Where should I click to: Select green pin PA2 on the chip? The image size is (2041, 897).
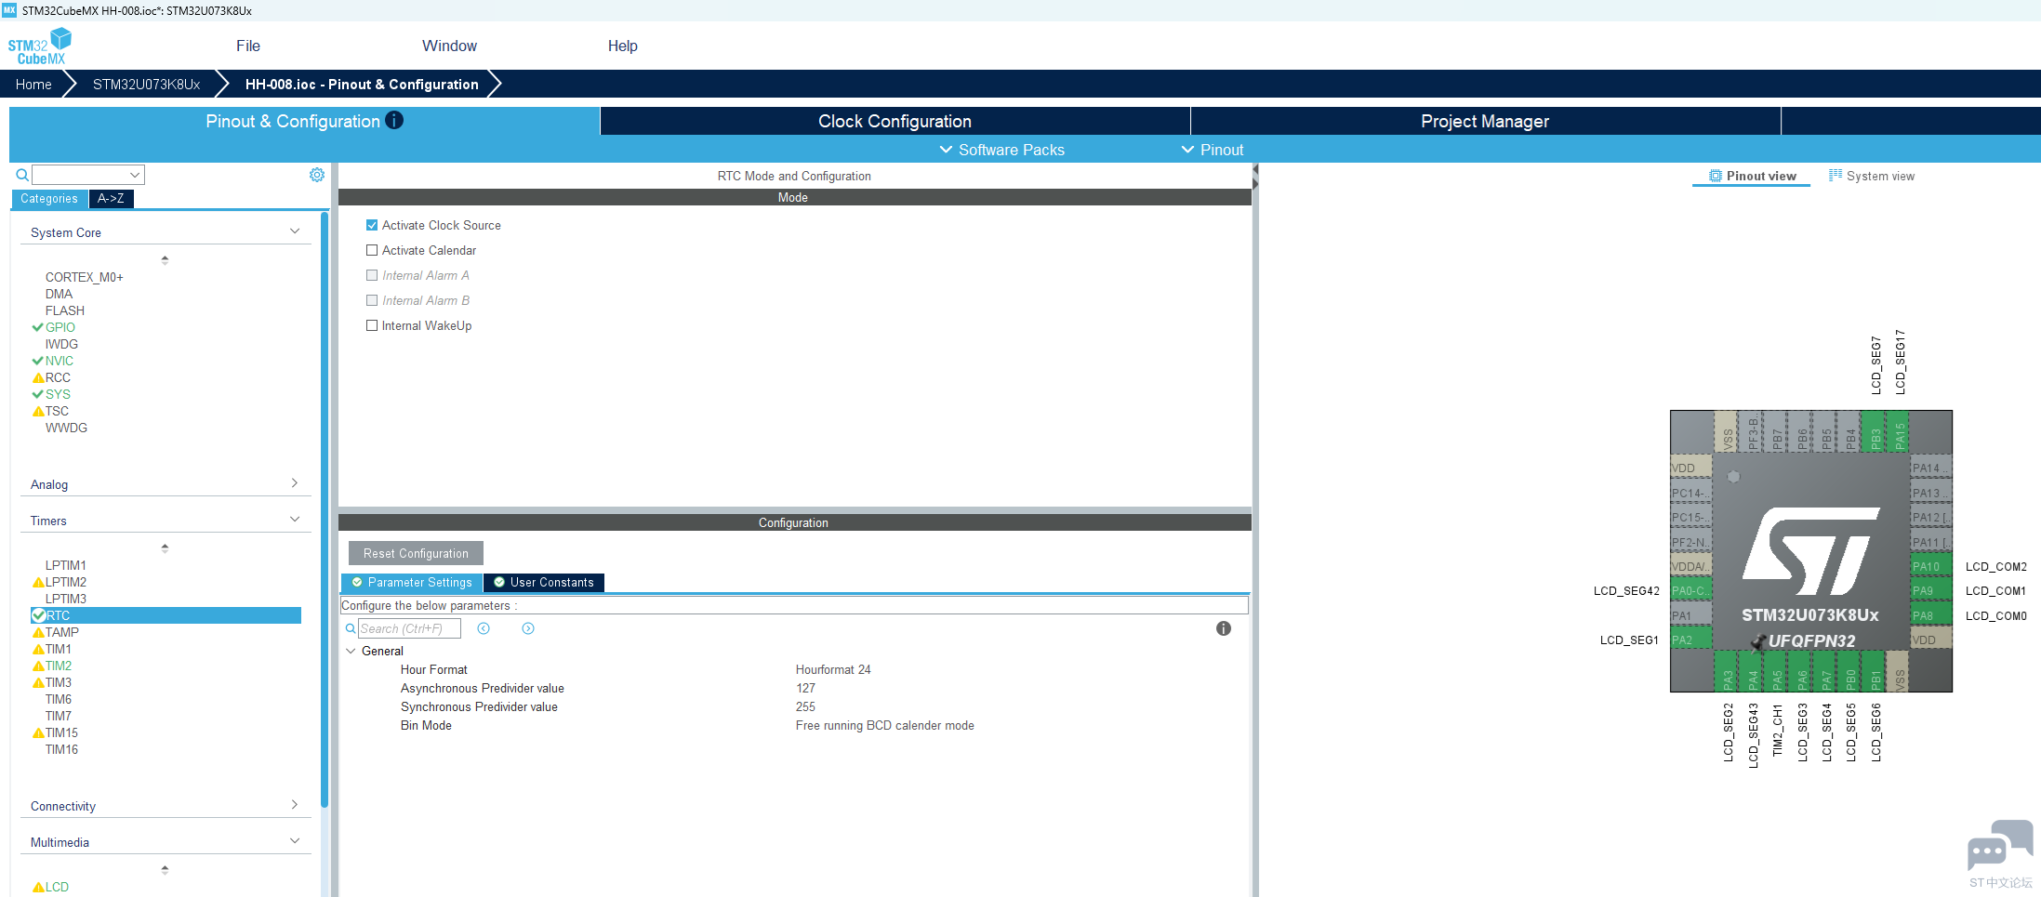click(x=1691, y=640)
